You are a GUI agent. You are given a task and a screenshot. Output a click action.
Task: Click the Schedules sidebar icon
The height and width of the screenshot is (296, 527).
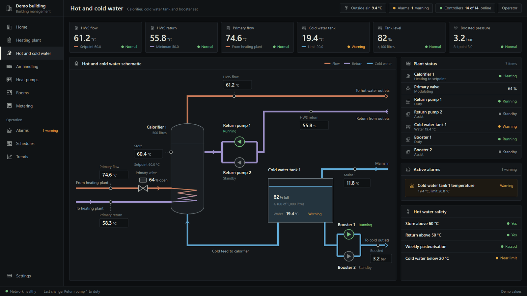pyautogui.click(x=9, y=144)
